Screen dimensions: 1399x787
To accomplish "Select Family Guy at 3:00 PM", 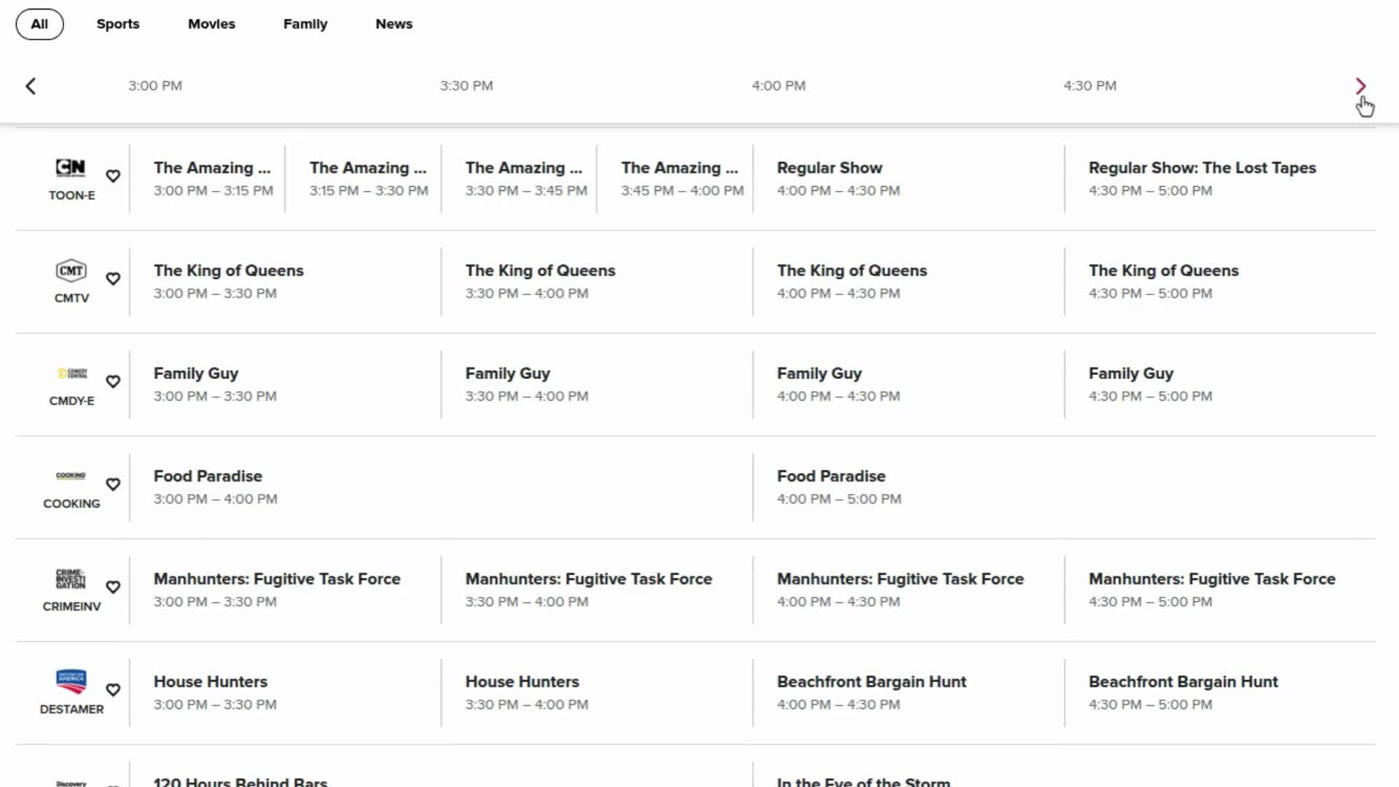I will [286, 384].
